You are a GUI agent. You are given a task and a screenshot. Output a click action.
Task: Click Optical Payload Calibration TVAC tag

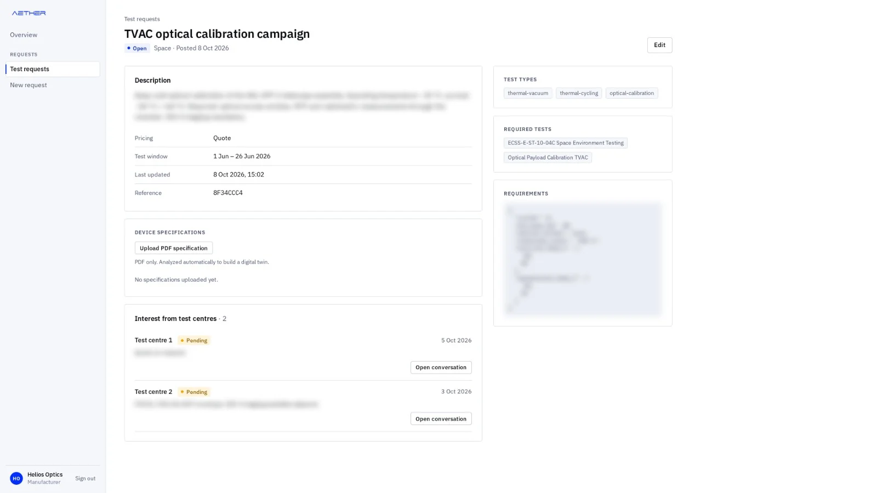(x=548, y=158)
